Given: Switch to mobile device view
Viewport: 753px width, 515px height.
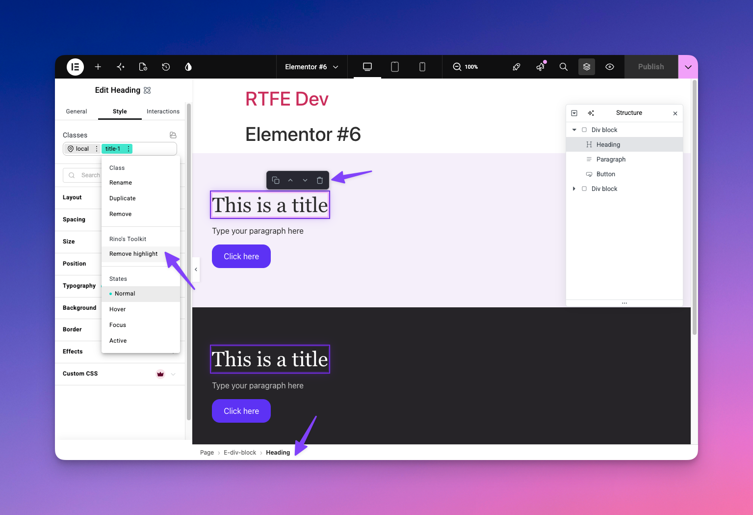Looking at the screenshot, I should 422,67.
